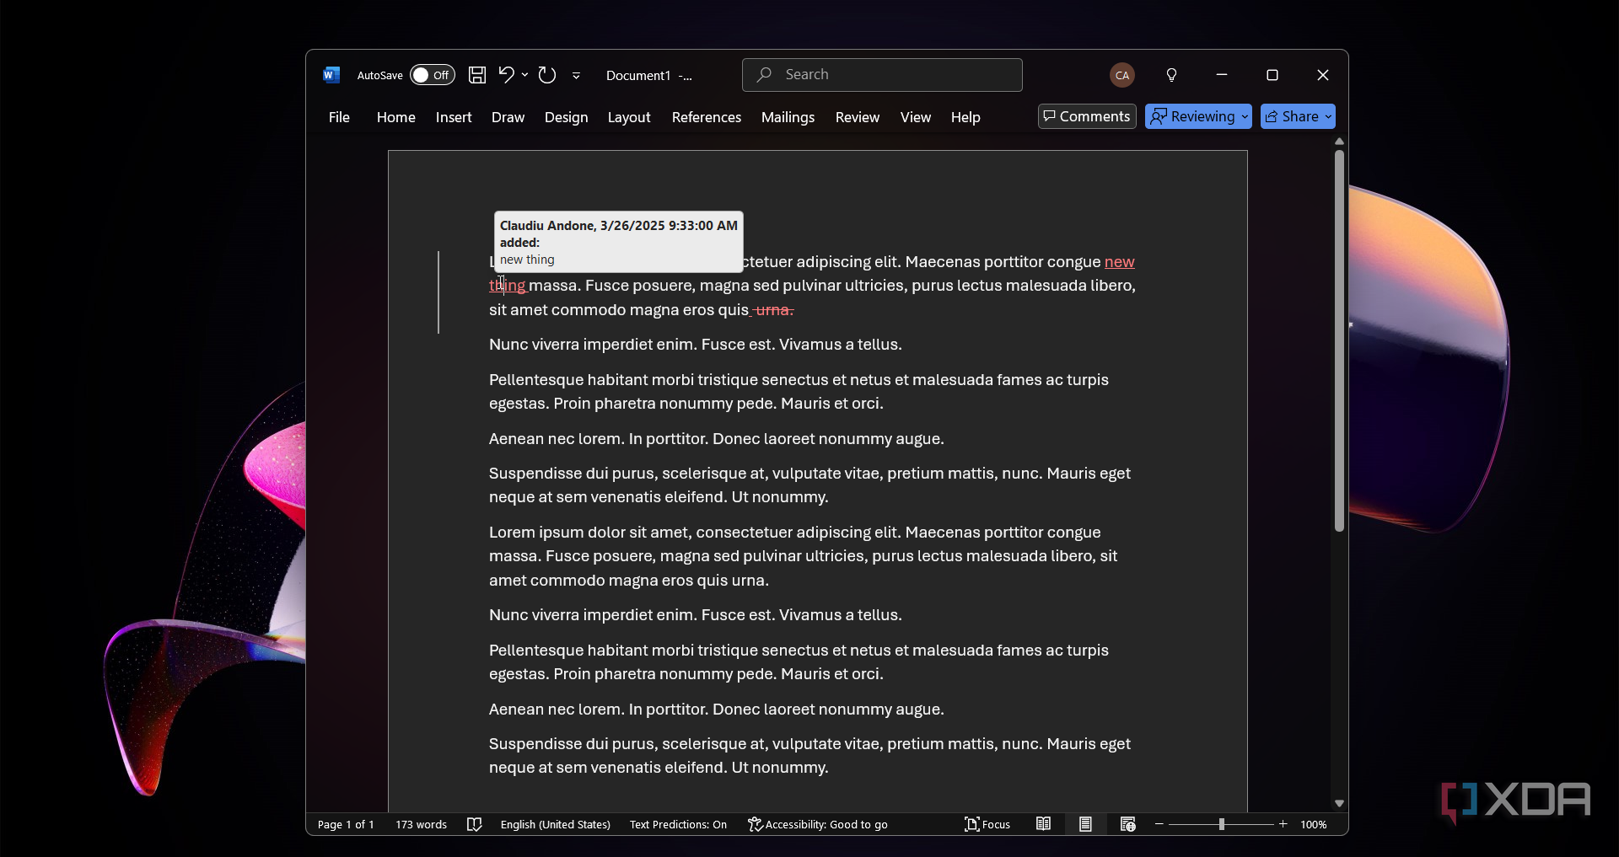Undo the last action

point(506,75)
